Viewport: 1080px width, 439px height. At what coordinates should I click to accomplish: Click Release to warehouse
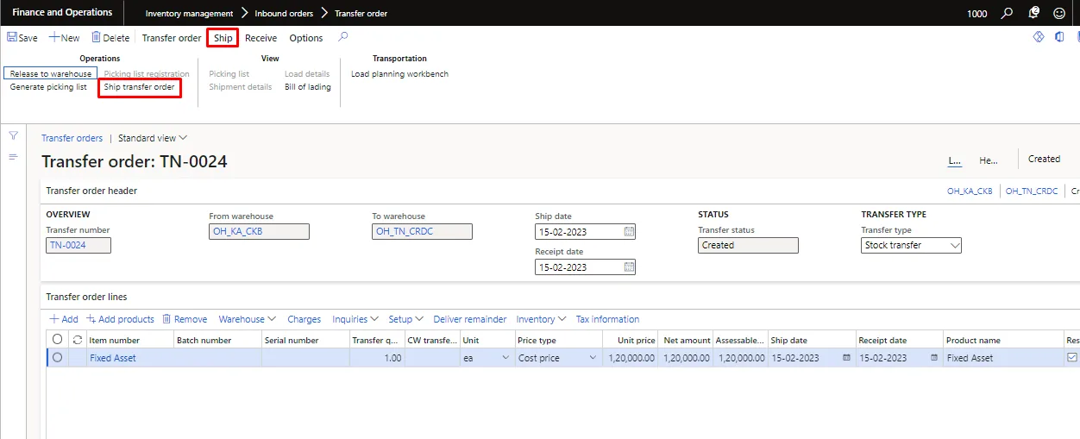tap(51, 74)
